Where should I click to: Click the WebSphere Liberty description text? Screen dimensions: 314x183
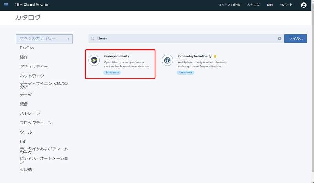(202, 64)
